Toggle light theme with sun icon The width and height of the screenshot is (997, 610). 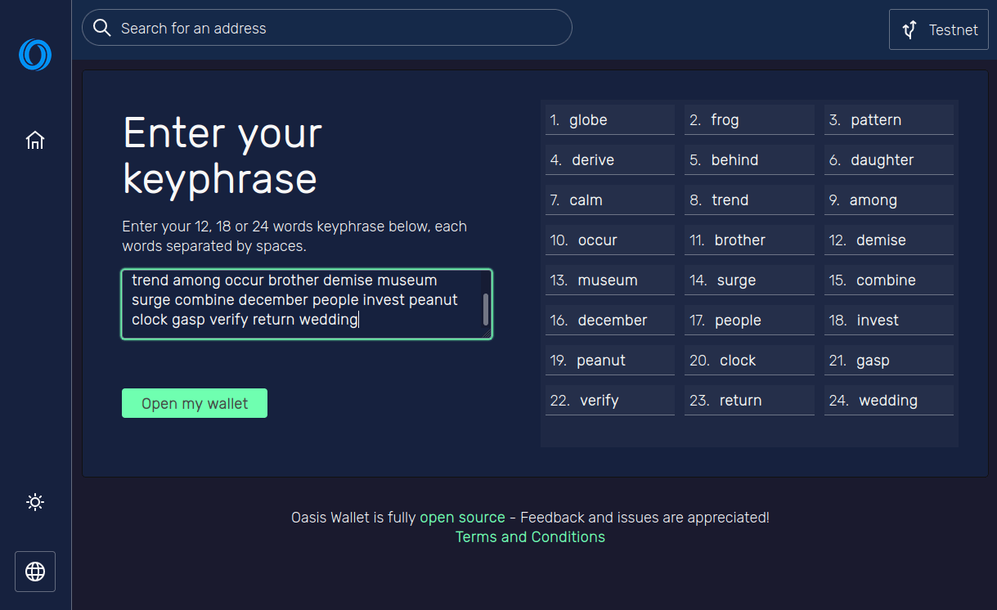click(x=35, y=502)
